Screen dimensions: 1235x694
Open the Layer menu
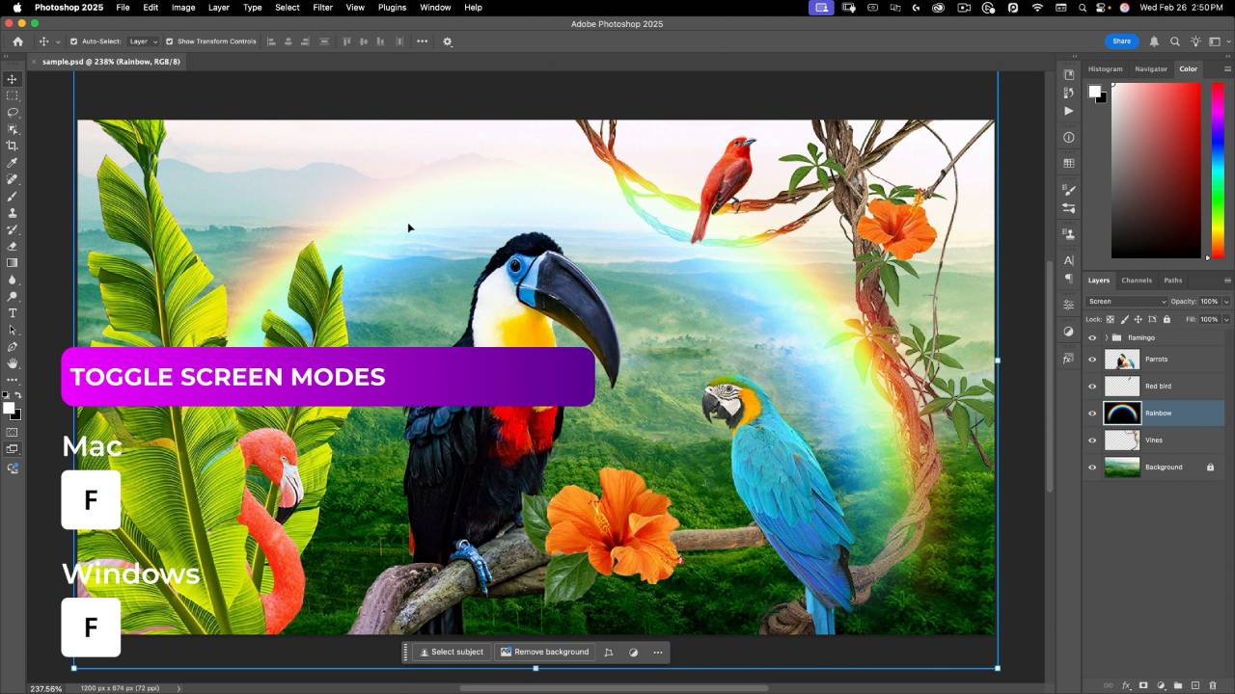(x=219, y=8)
